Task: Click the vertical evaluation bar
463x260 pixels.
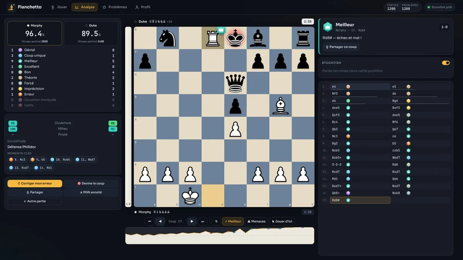Action: click(x=128, y=117)
